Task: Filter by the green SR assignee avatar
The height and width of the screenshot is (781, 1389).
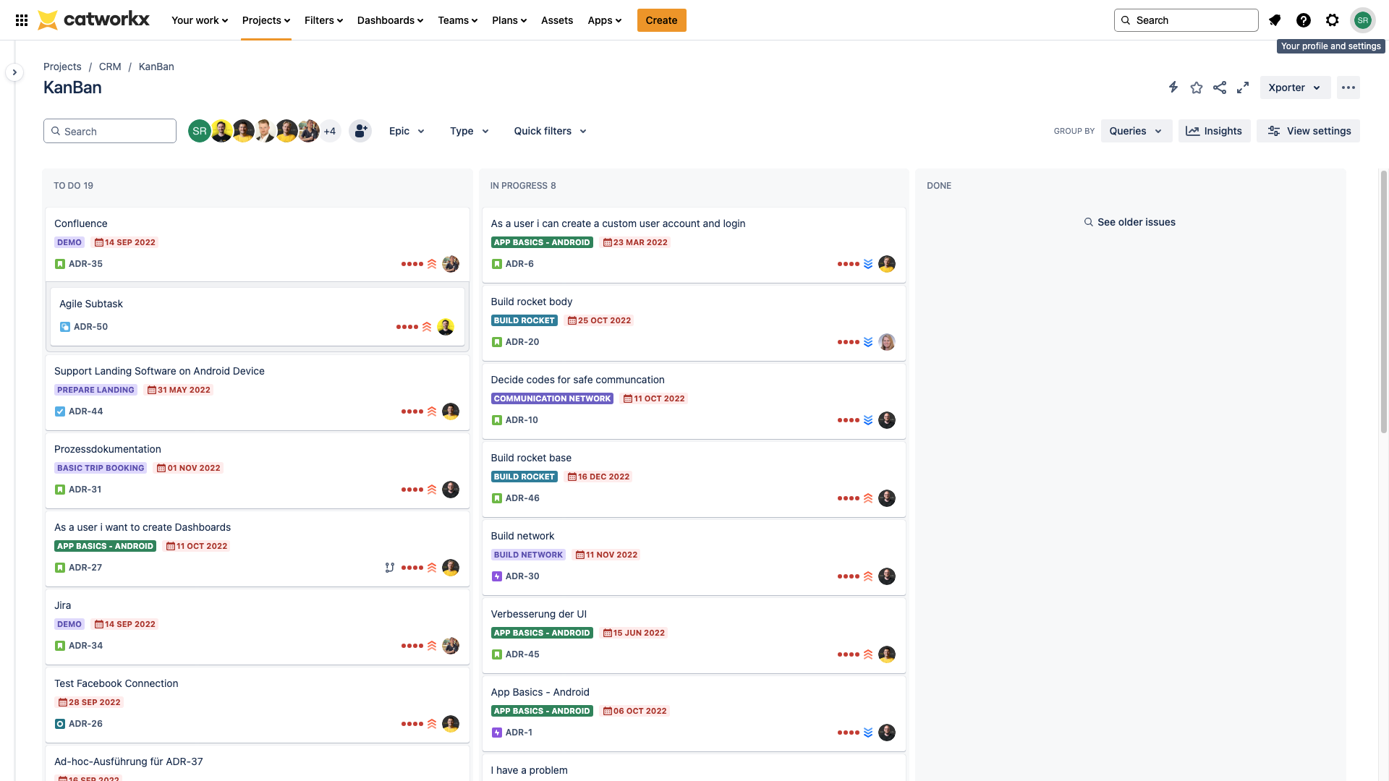Action: click(x=200, y=131)
